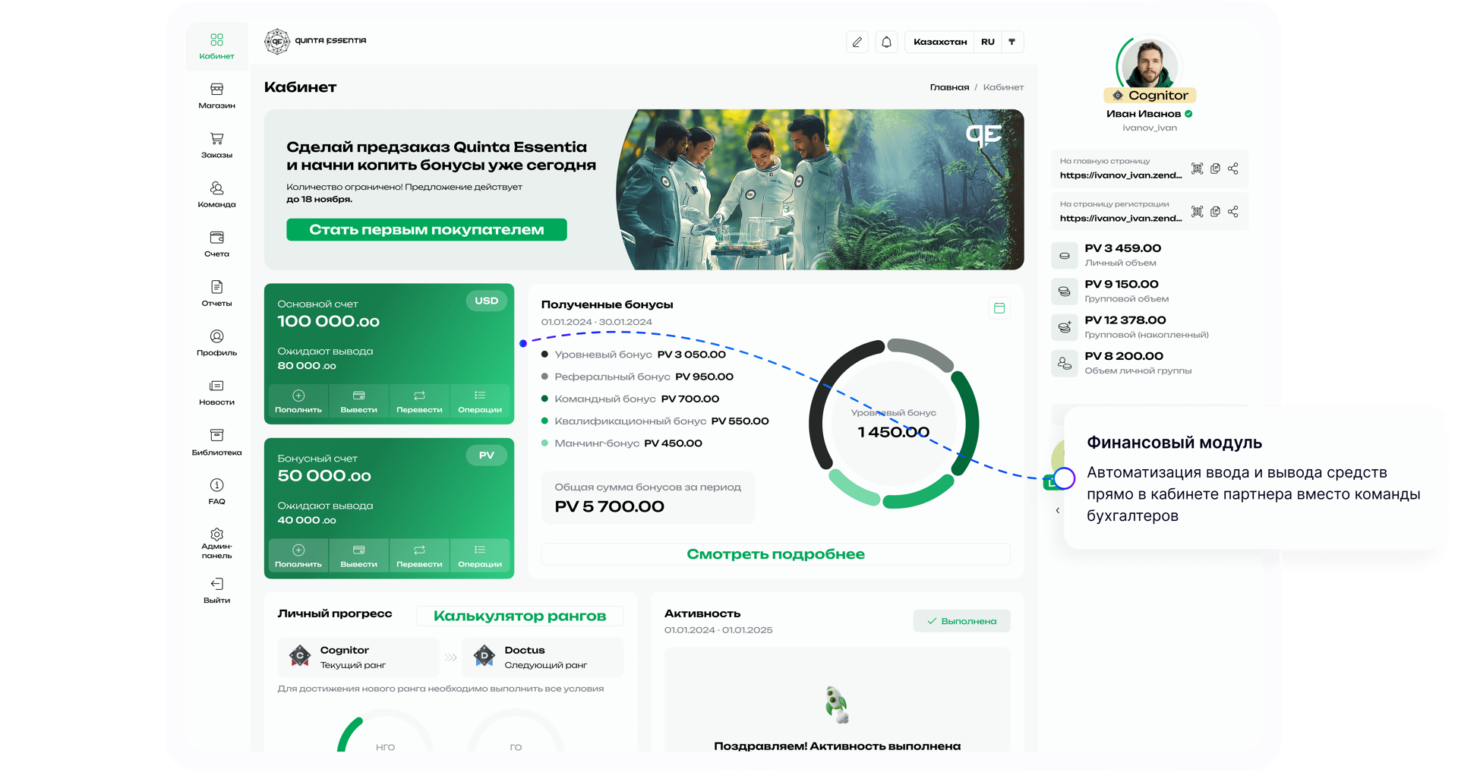Click the Cognitor rank badge under avatar

pos(1150,96)
